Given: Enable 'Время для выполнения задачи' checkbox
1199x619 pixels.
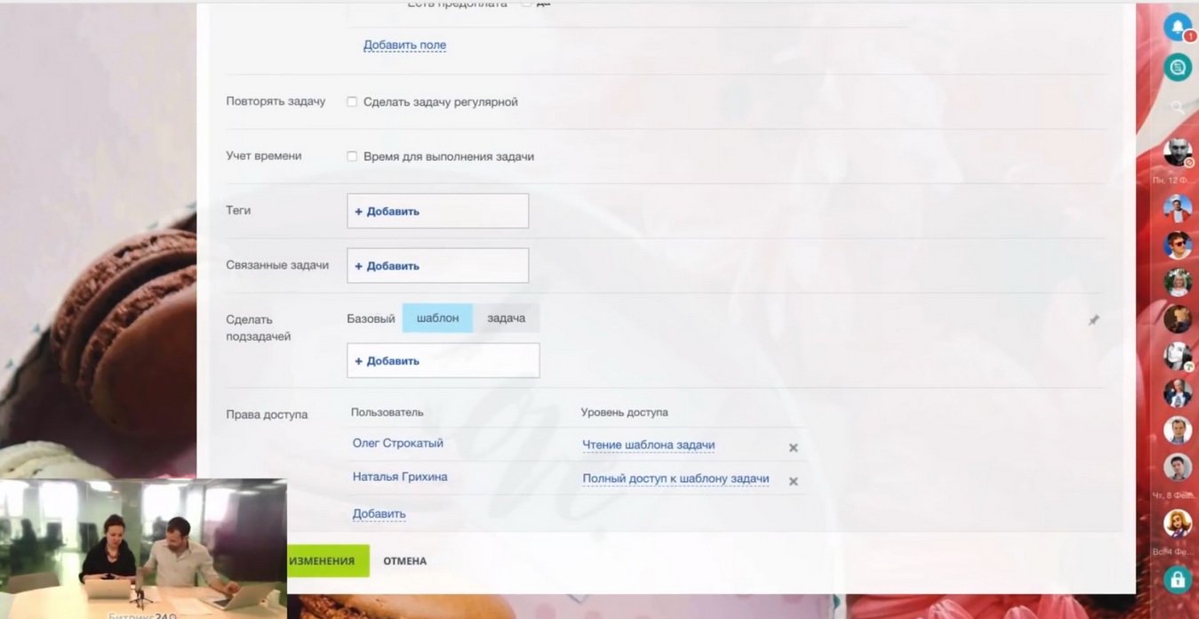Looking at the screenshot, I should pyautogui.click(x=352, y=157).
